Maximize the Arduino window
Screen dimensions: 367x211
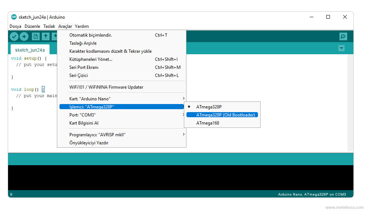coord(328,17)
